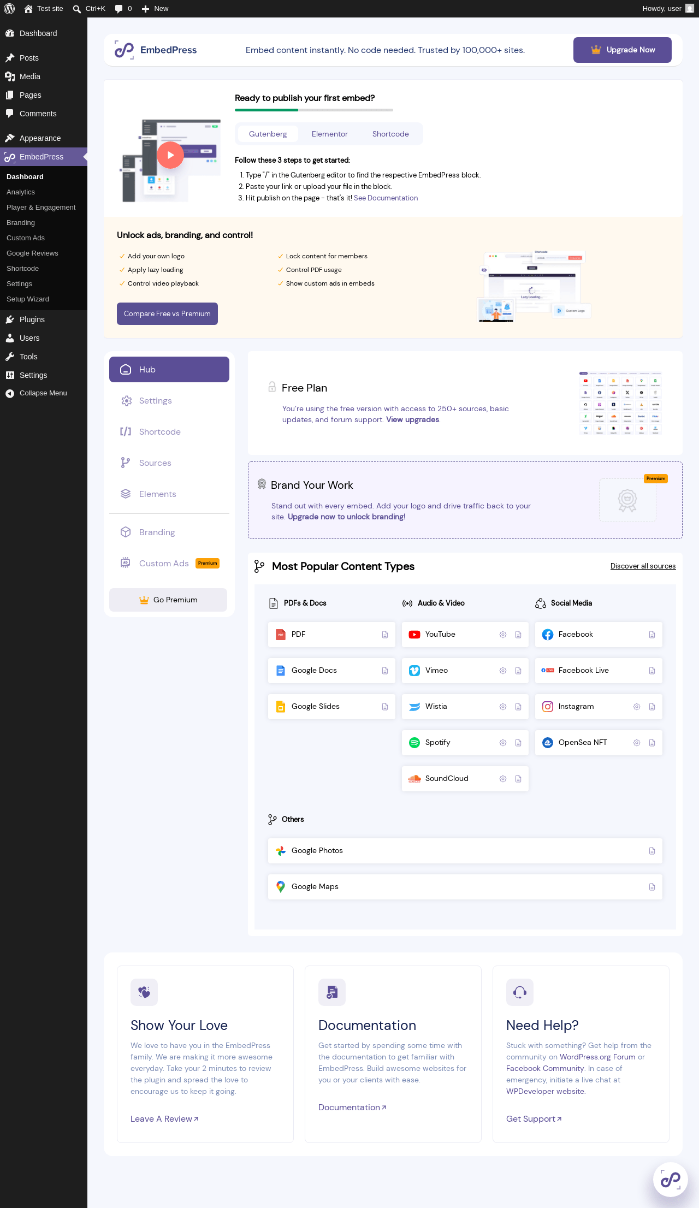Open the Ctrl+K search in the admin bar
This screenshot has height=1208, width=699.
[89, 9]
